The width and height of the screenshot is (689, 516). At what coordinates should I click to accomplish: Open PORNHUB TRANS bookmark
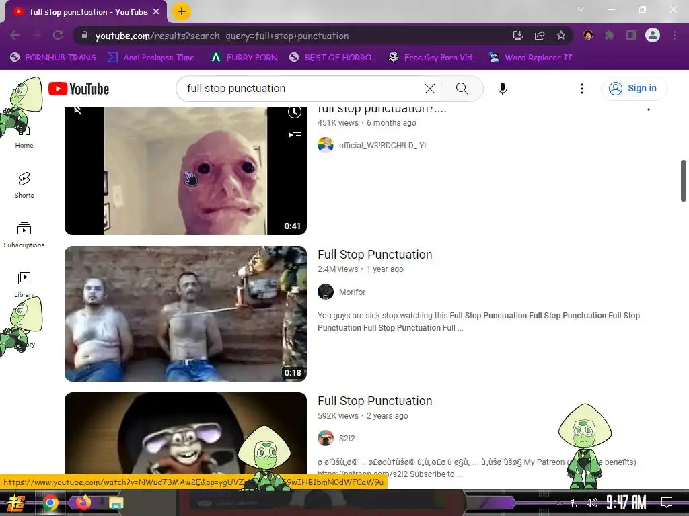[53, 58]
